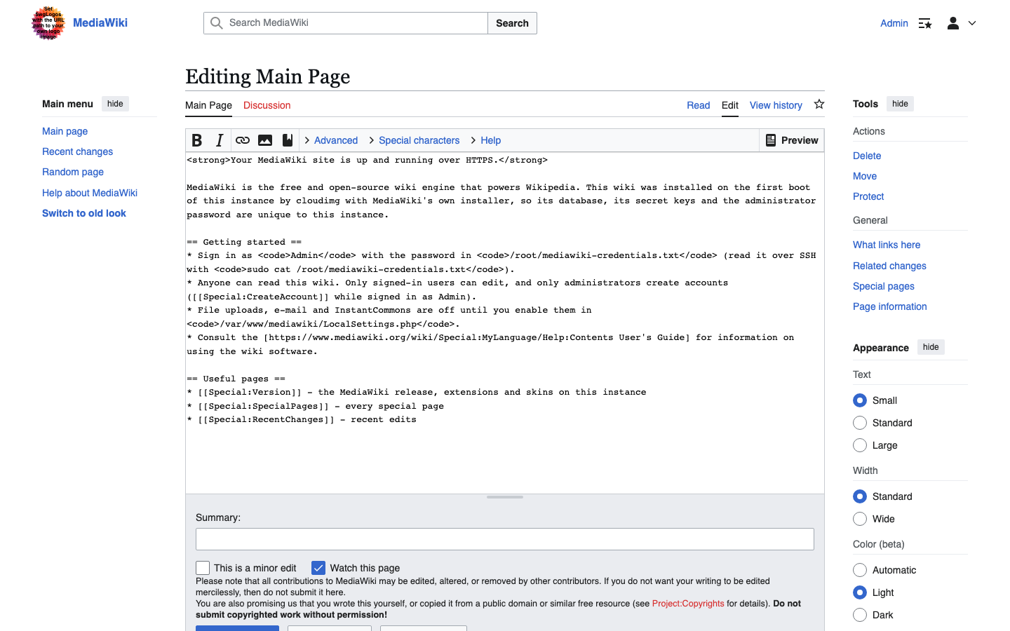Preview the edit with Preview button

click(x=792, y=140)
